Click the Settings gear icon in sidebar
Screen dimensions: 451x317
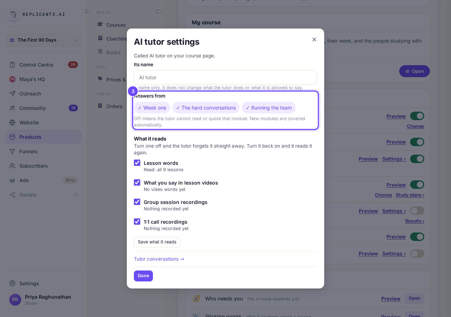click(12, 284)
